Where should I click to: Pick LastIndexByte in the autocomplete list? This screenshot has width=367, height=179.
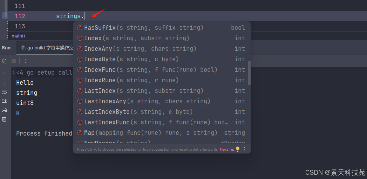coord(107,112)
